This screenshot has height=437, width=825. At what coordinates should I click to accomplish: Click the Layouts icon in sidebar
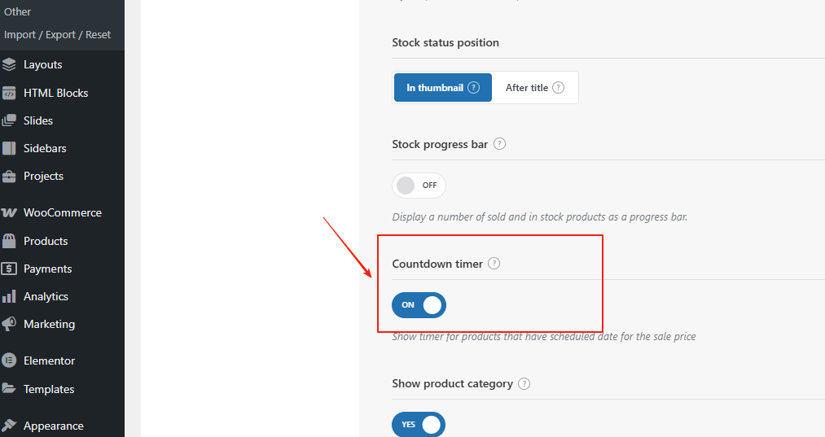10,64
